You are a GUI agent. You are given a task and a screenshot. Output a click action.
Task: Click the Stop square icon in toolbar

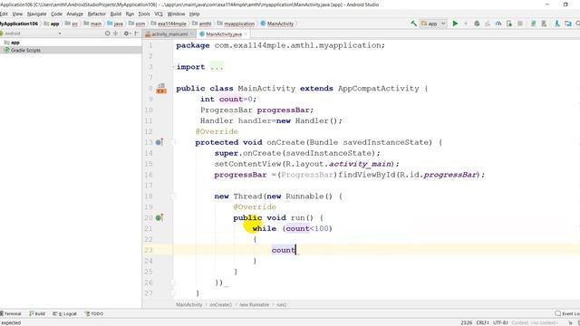click(520, 24)
